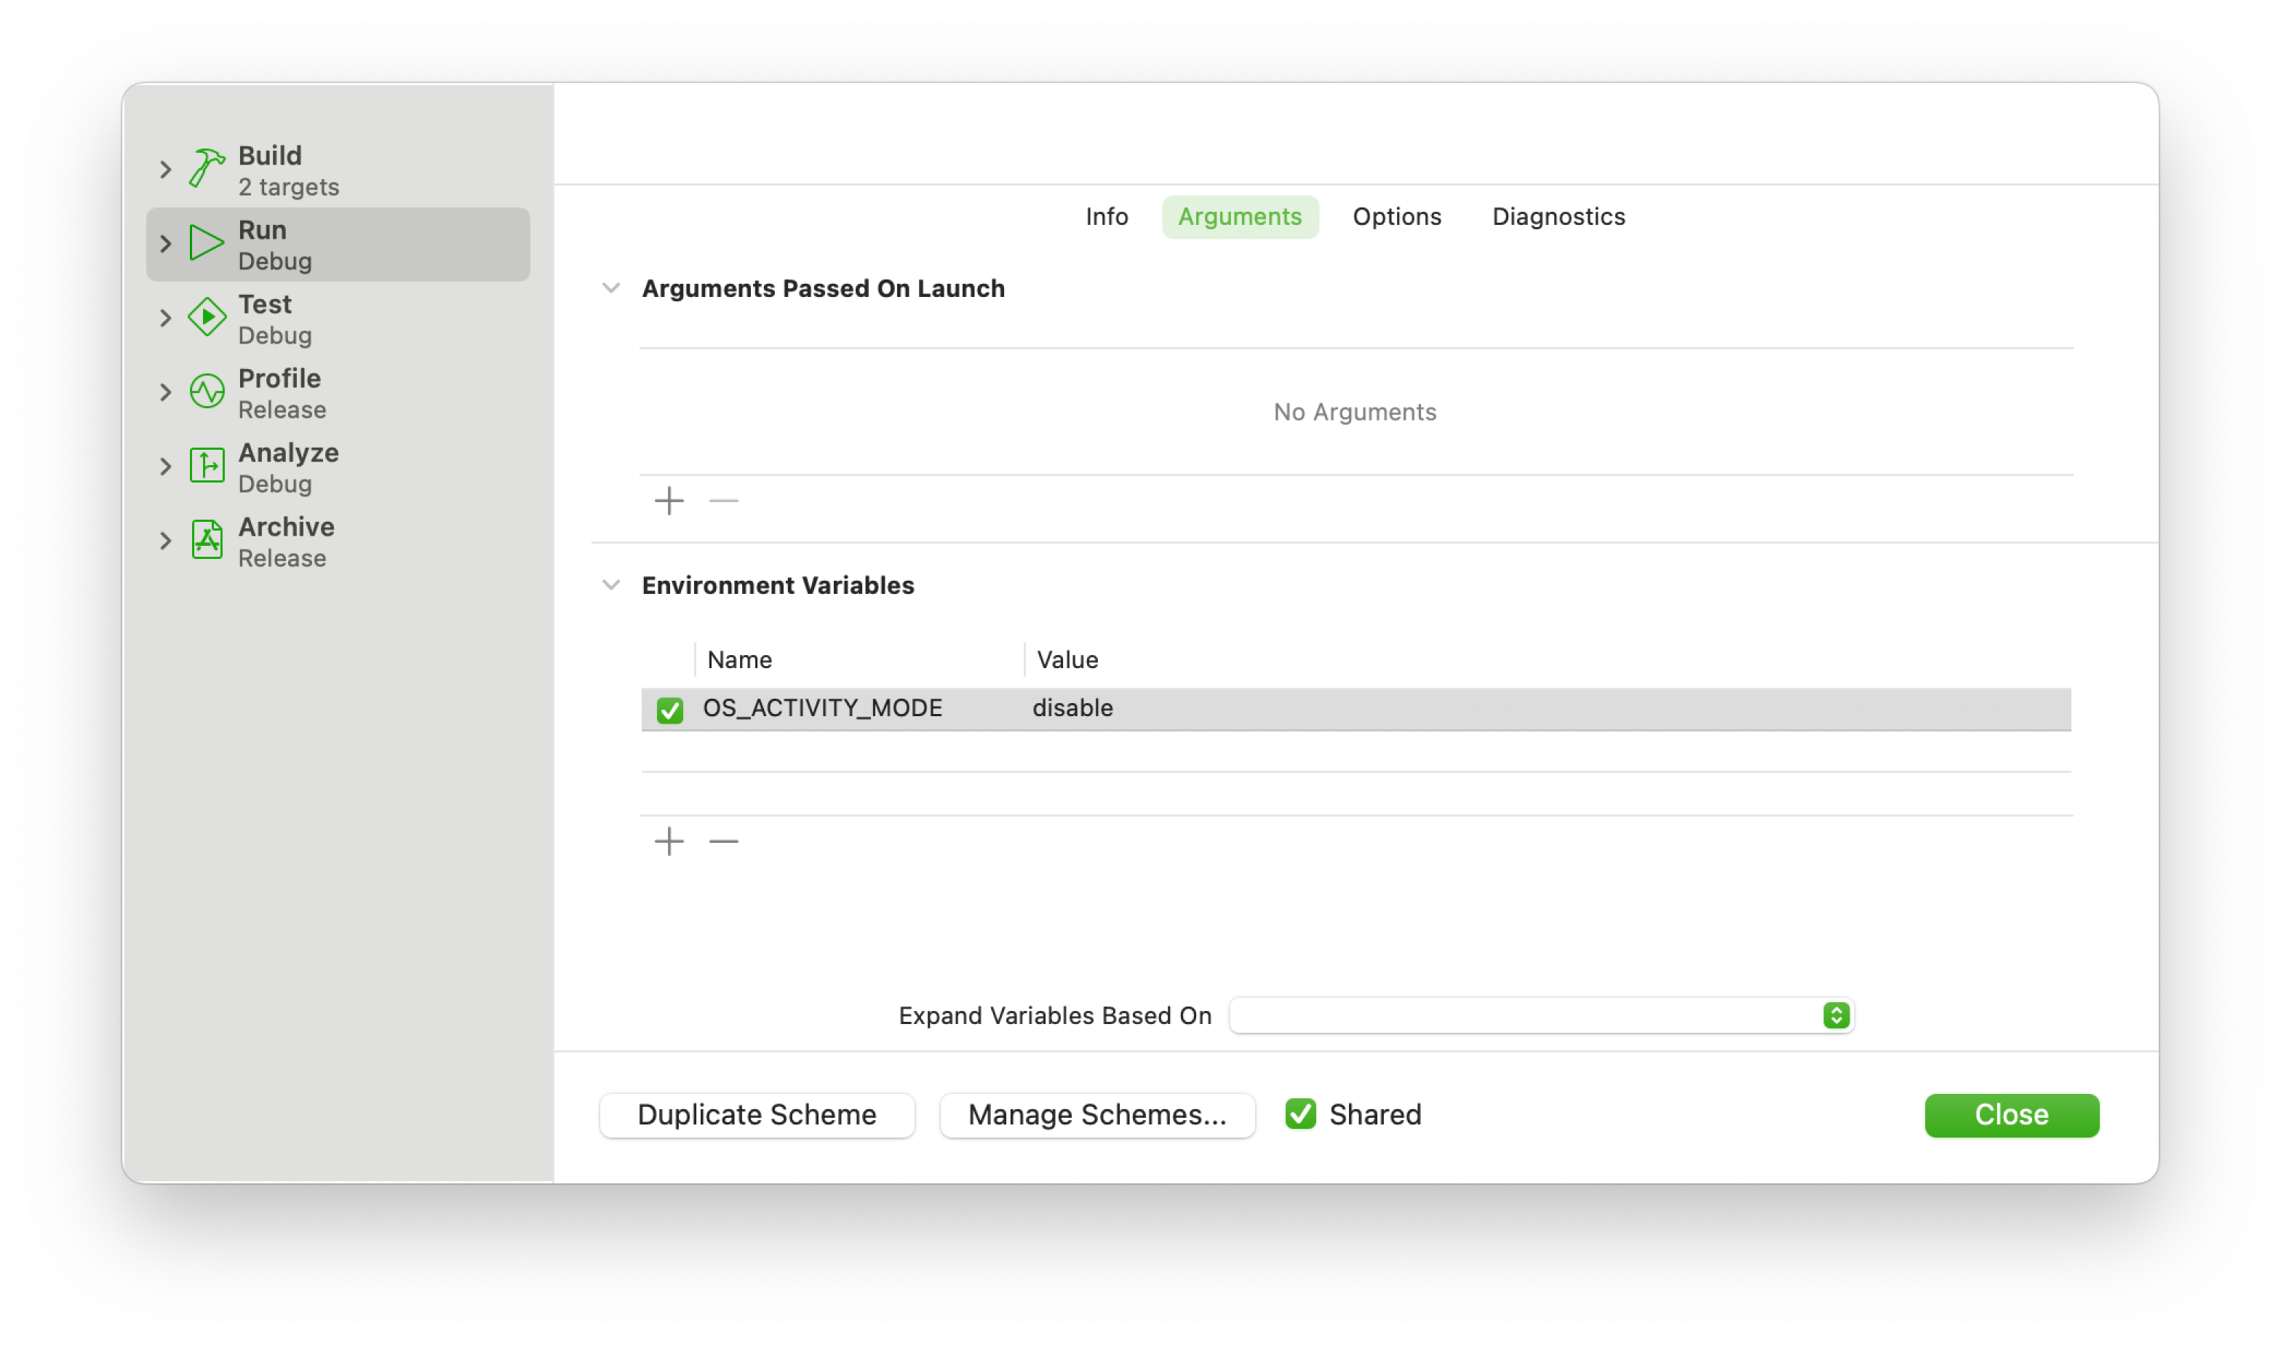The height and width of the screenshot is (1345, 2281).
Task: Add a new launch argument with plus
Action: pyautogui.click(x=669, y=501)
